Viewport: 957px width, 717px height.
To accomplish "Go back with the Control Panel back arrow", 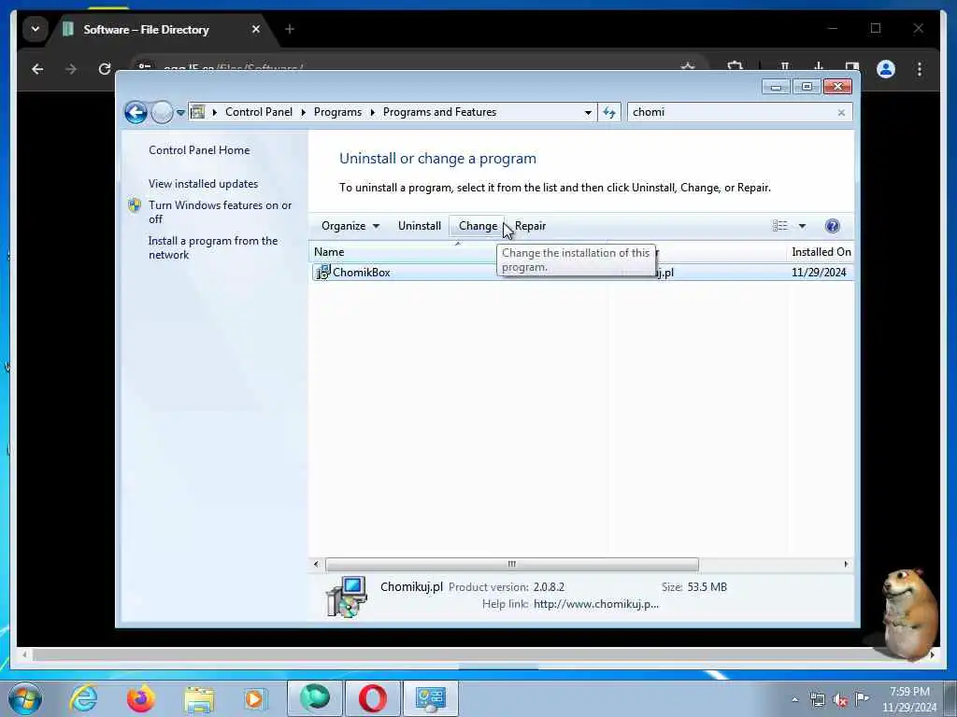I will (136, 112).
